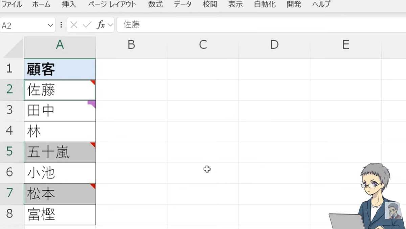This screenshot has width=406, height=229.
Task: Select the ホーム ribbon tab
Action: (x=41, y=4)
